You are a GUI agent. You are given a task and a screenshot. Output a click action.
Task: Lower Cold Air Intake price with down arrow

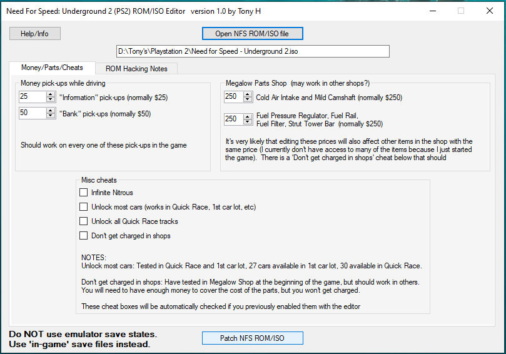(248, 99)
